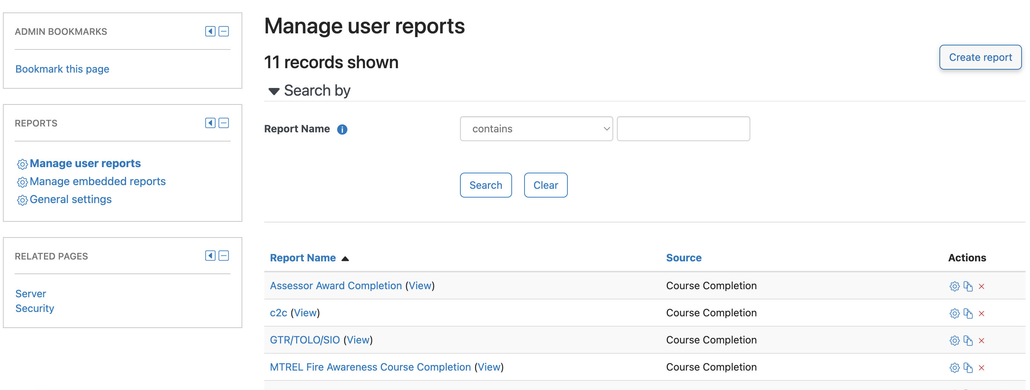Click the Create report button
The height and width of the screenshot is (390, 1030).
coord(981,57)
